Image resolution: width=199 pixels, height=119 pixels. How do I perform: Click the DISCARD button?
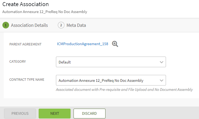[89, 113]
